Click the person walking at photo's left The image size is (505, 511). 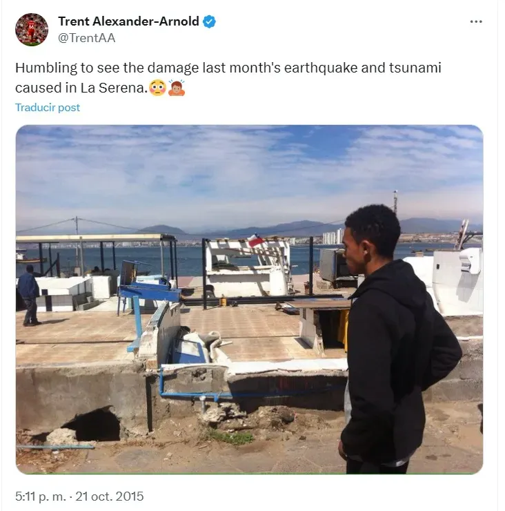pos(29,296)
